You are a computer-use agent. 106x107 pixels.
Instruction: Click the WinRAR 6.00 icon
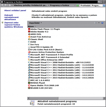coord(29,88)
